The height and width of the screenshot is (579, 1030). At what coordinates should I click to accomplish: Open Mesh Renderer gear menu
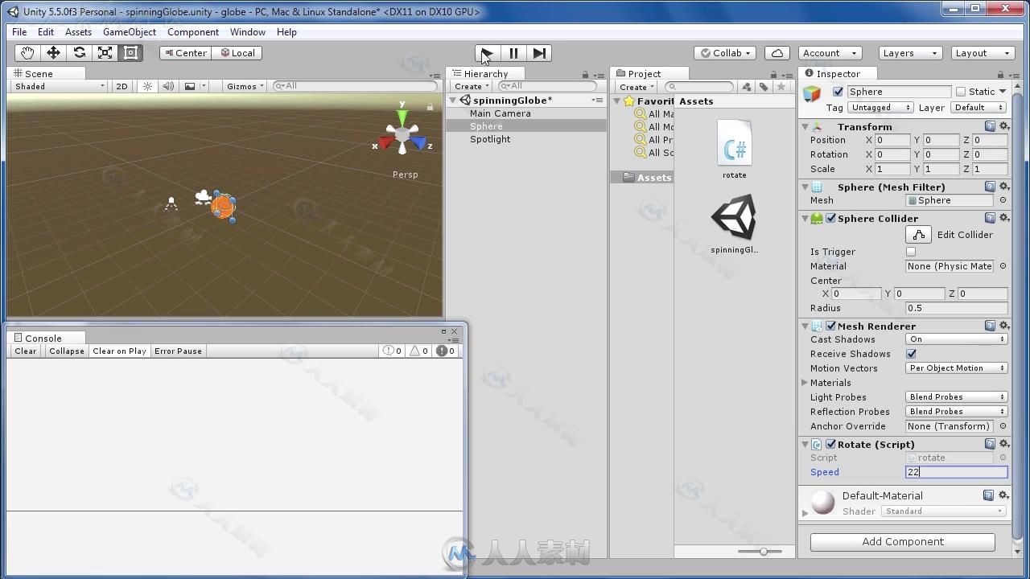click(x=1004, y=326)
